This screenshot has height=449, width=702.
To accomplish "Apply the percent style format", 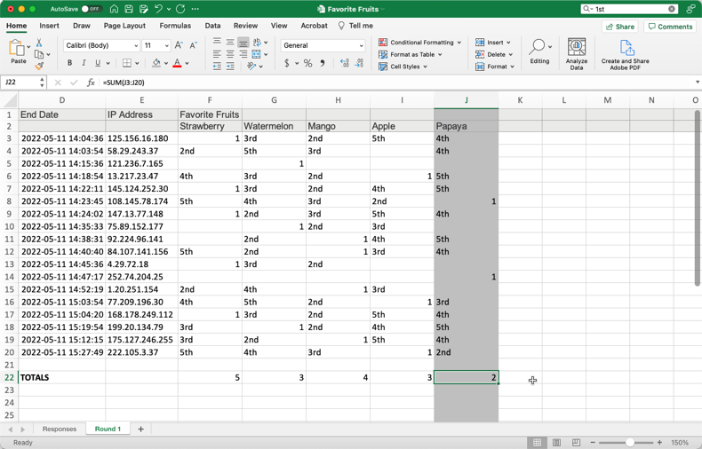I will 308,63.
